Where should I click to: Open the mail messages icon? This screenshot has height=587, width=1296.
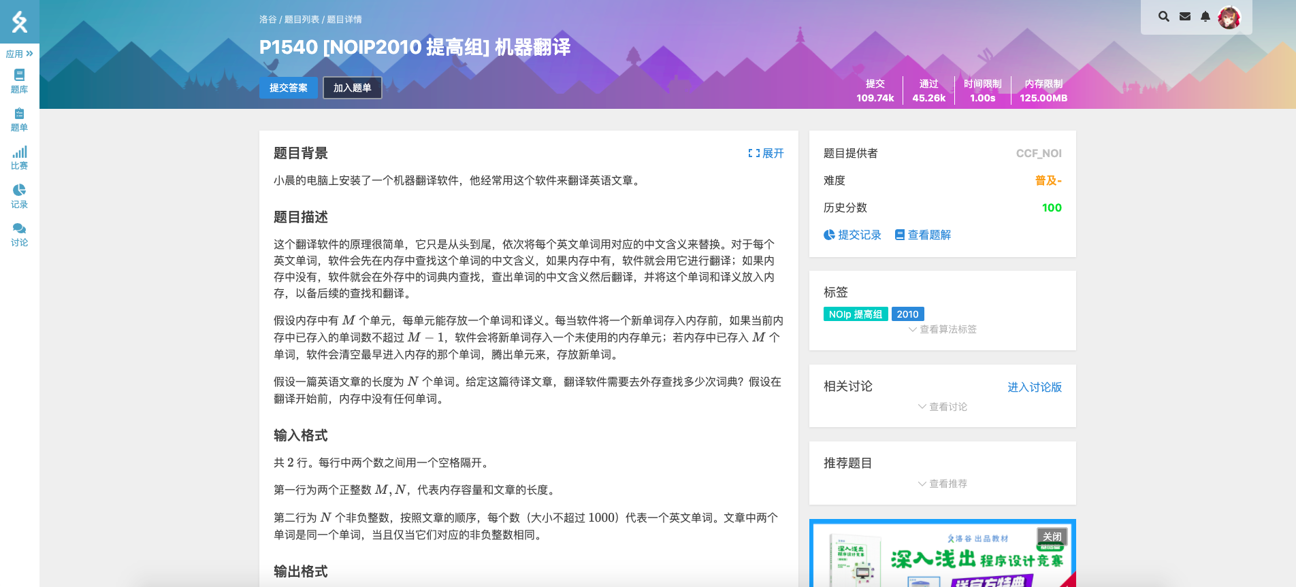pyautogui.click(x=1185, y=16)
